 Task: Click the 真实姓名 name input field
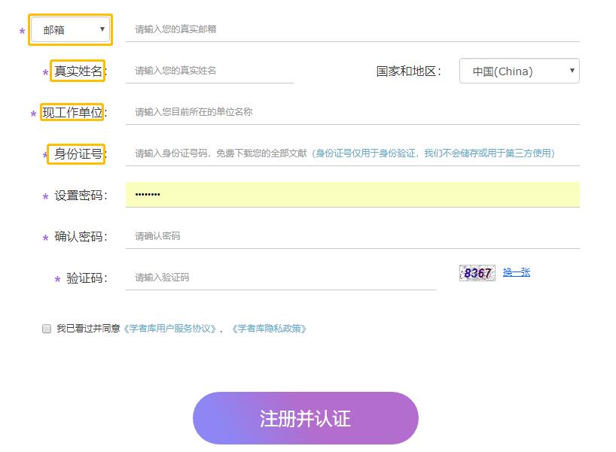pos(211,70)
